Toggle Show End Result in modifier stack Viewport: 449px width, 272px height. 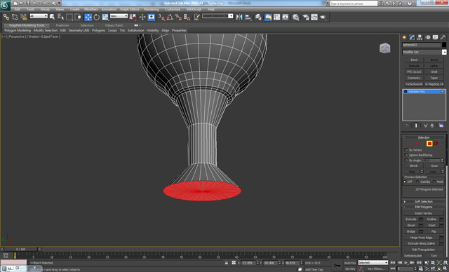point(416,125)
